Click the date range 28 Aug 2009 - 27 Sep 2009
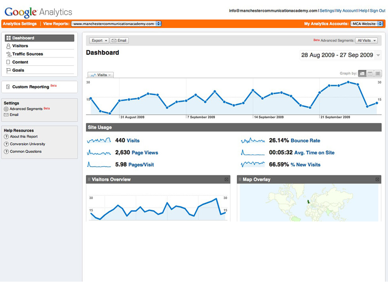Screen dimensions: 388x282 click(x=337, y=55)
